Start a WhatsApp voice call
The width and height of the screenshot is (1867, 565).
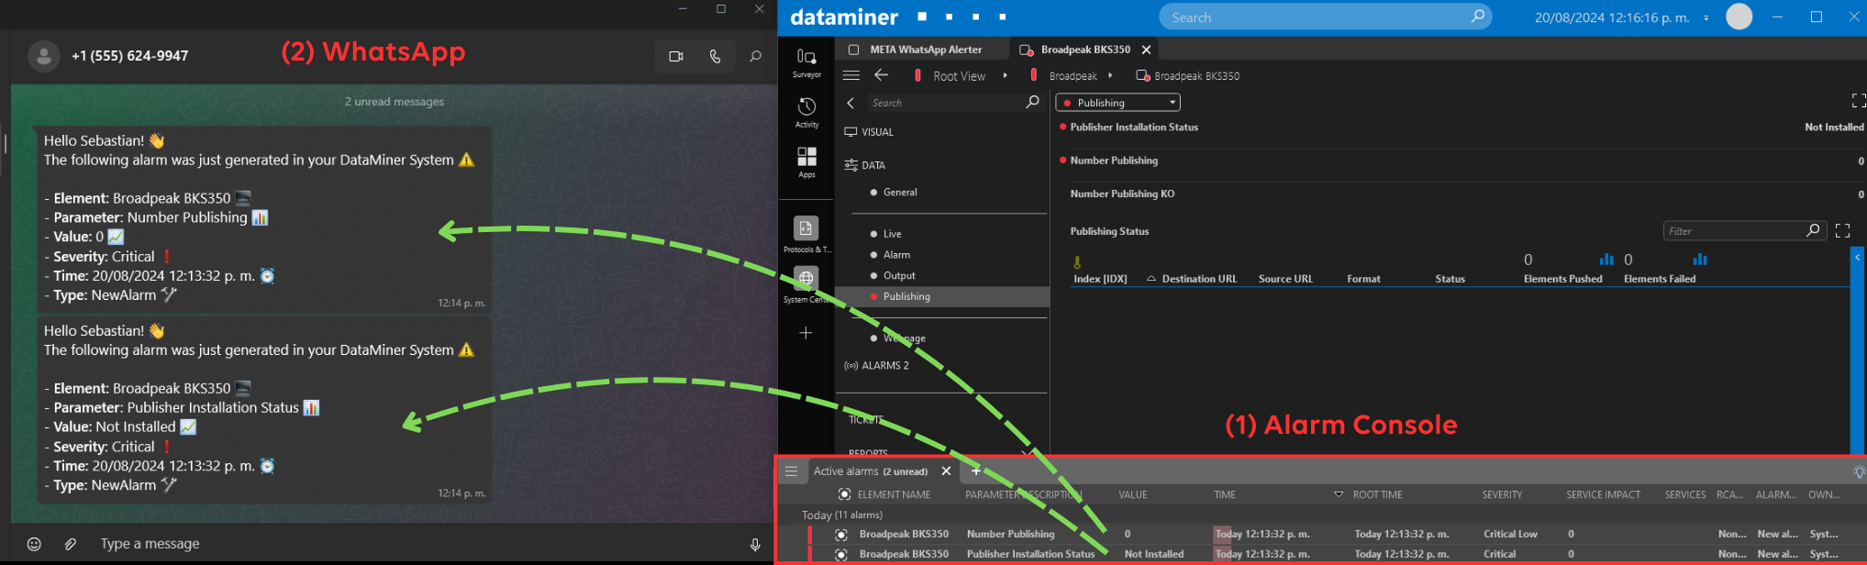715,56
